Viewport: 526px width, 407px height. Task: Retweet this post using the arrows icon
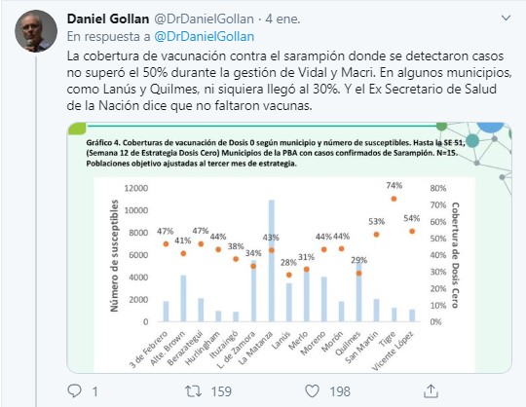click(x=194, y=391)
